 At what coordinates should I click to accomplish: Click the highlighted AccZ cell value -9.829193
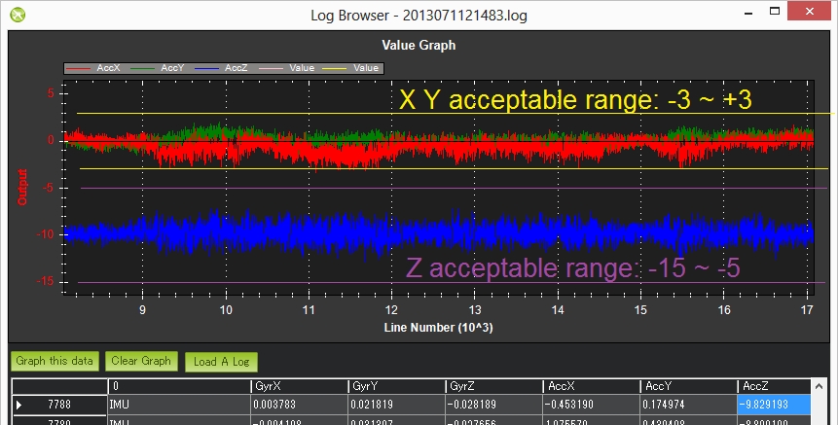click(774, 404)
